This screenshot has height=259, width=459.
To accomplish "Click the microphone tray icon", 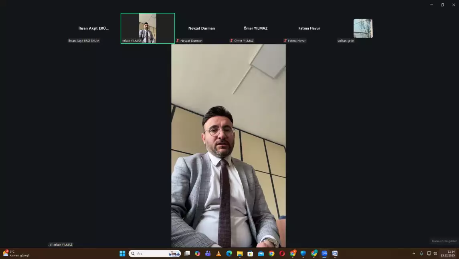I will (x=421, y=253).
